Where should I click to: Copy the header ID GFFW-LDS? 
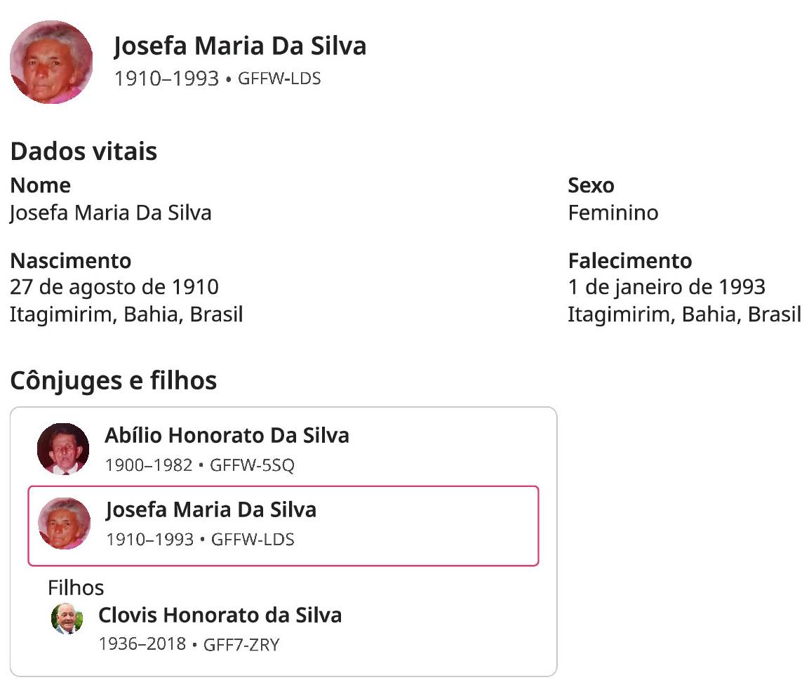[x=279, y=79]
